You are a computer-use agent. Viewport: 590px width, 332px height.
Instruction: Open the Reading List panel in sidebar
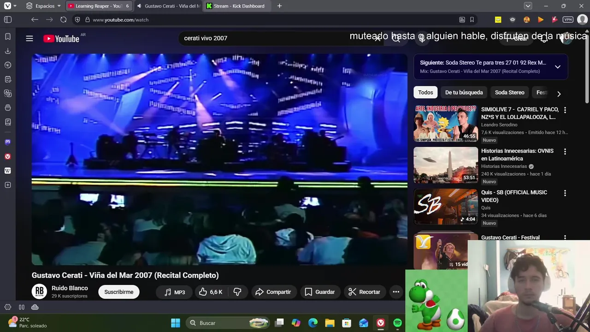8,122
